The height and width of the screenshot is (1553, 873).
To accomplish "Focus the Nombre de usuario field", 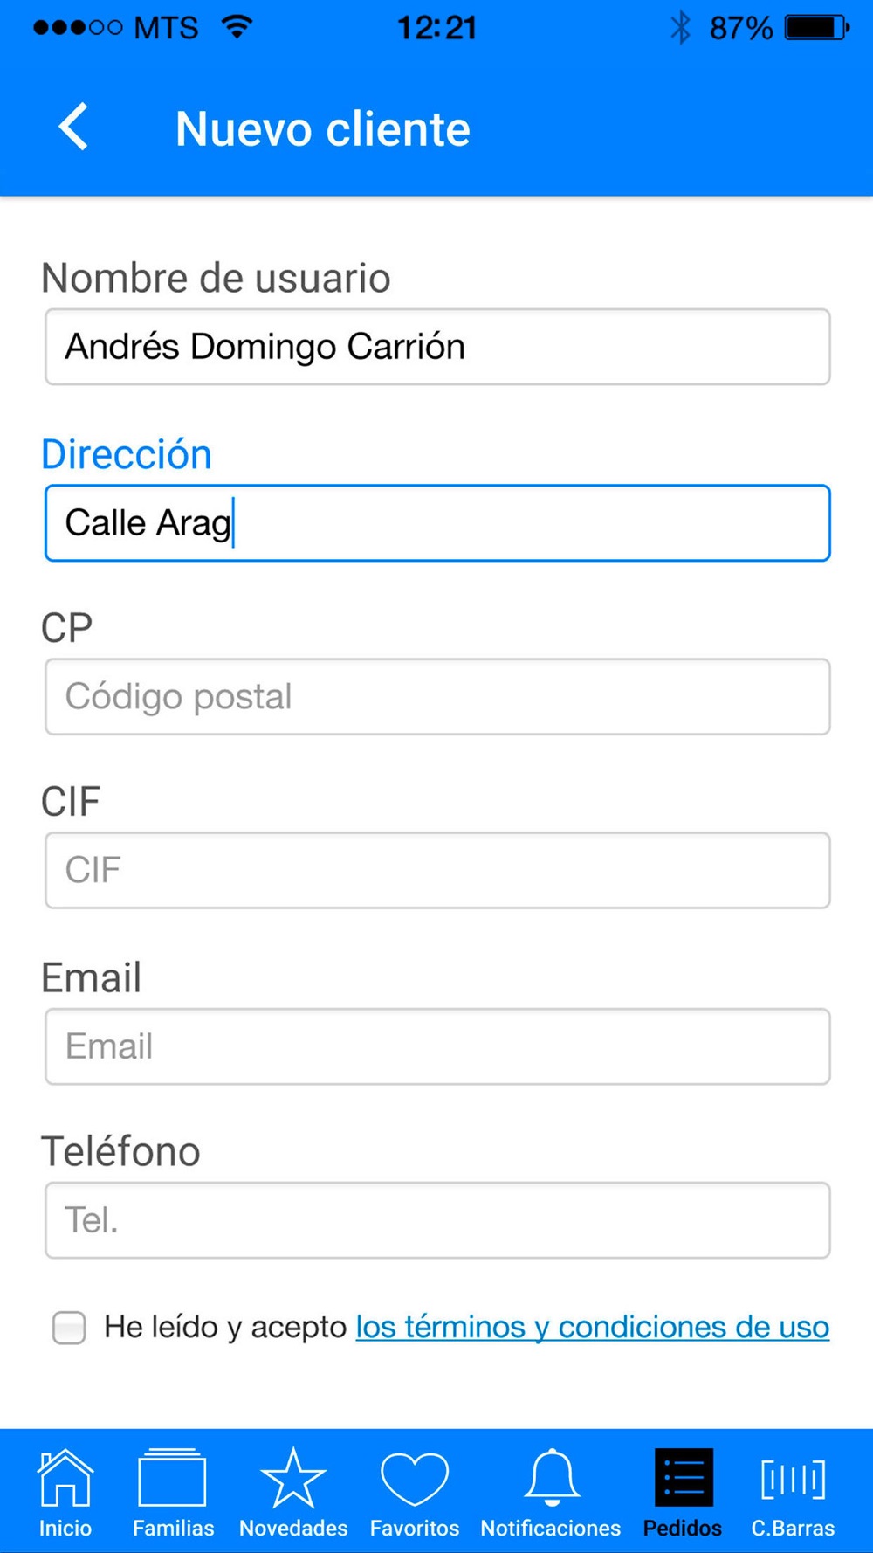I will point(436,347).
